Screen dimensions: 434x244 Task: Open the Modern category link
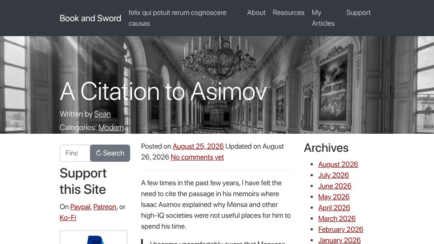[x=111, y=127]
